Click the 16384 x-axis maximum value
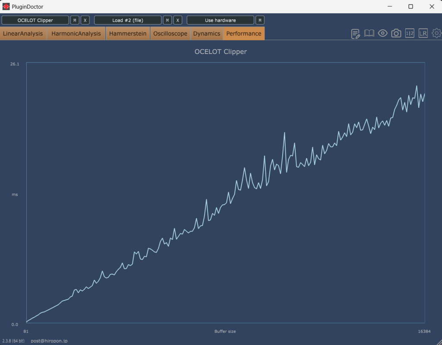The width and height of the screenshot is (442, 345). pyautogui.click(x=424, y=332)
